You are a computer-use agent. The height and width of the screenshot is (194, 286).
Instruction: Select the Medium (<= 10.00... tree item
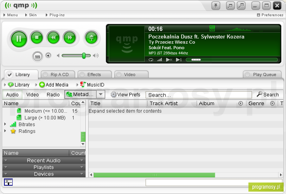click(45, 111)
